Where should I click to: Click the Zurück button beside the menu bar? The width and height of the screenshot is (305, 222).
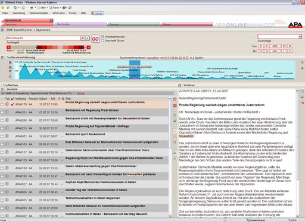[x=97, y=13]
